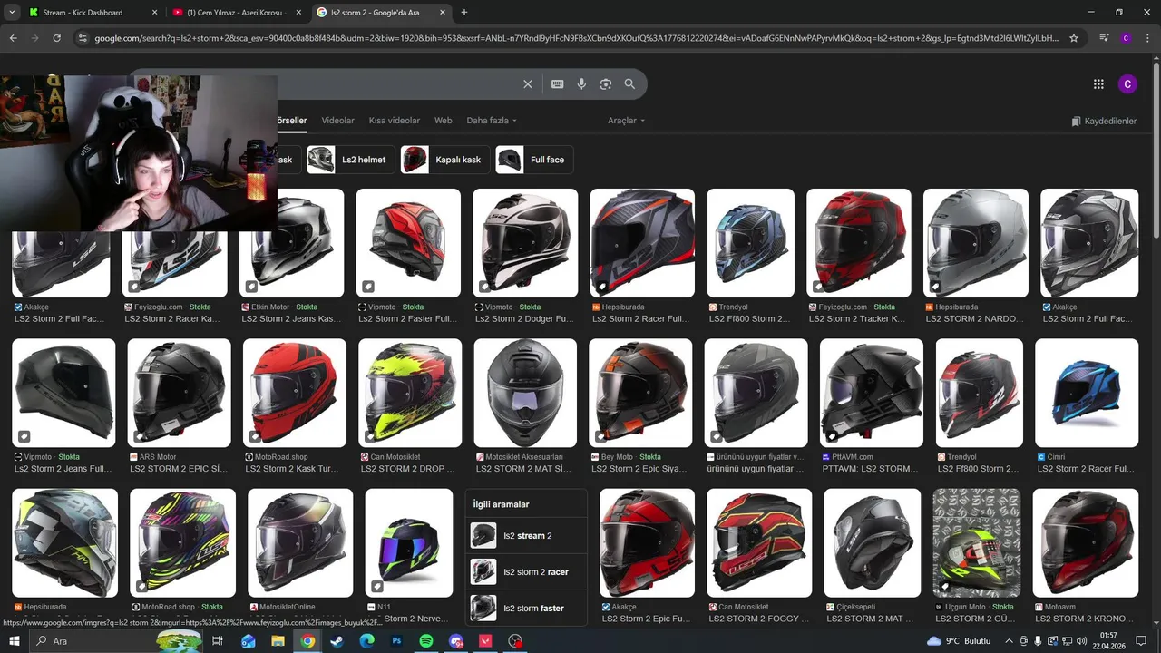Open Photoshop from the taskbar
Screen dimensions: 1161x653
point(396,641)
